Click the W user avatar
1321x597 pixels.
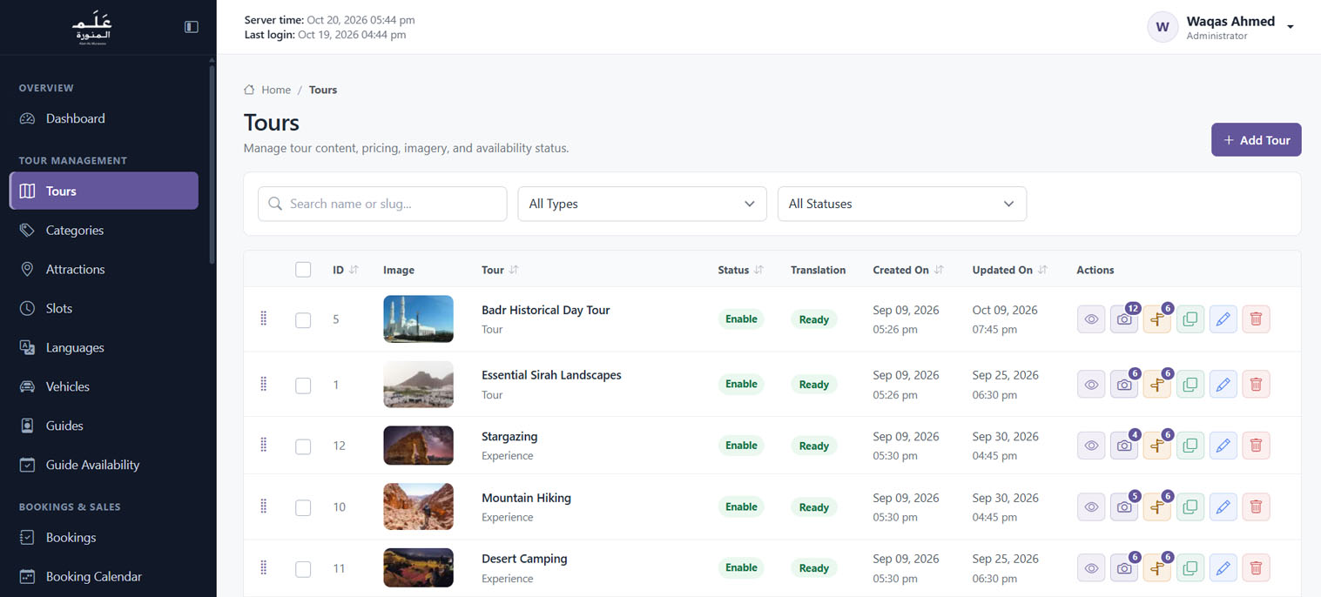(x=1163, y=27)
